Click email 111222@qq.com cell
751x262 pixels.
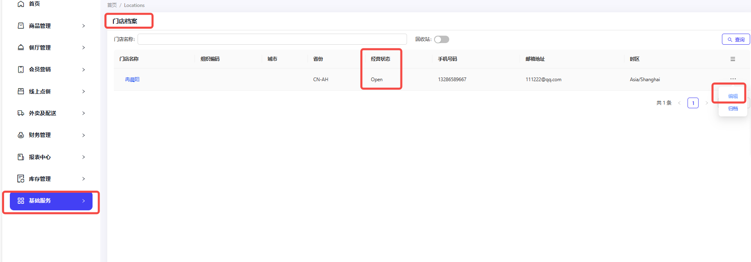point(543,80)
